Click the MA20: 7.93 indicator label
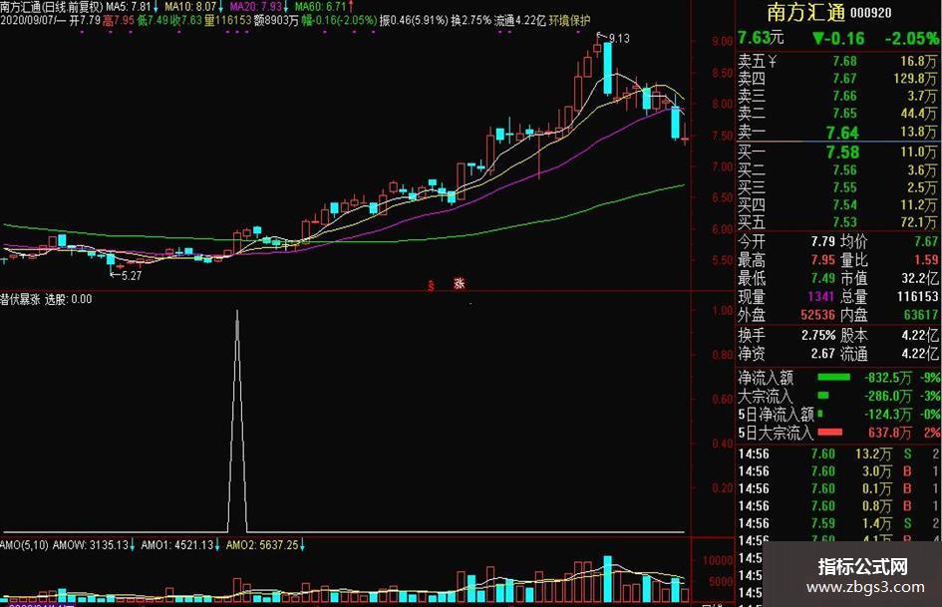This screenshot has width=942, height=607. click(x=256, y=7)
